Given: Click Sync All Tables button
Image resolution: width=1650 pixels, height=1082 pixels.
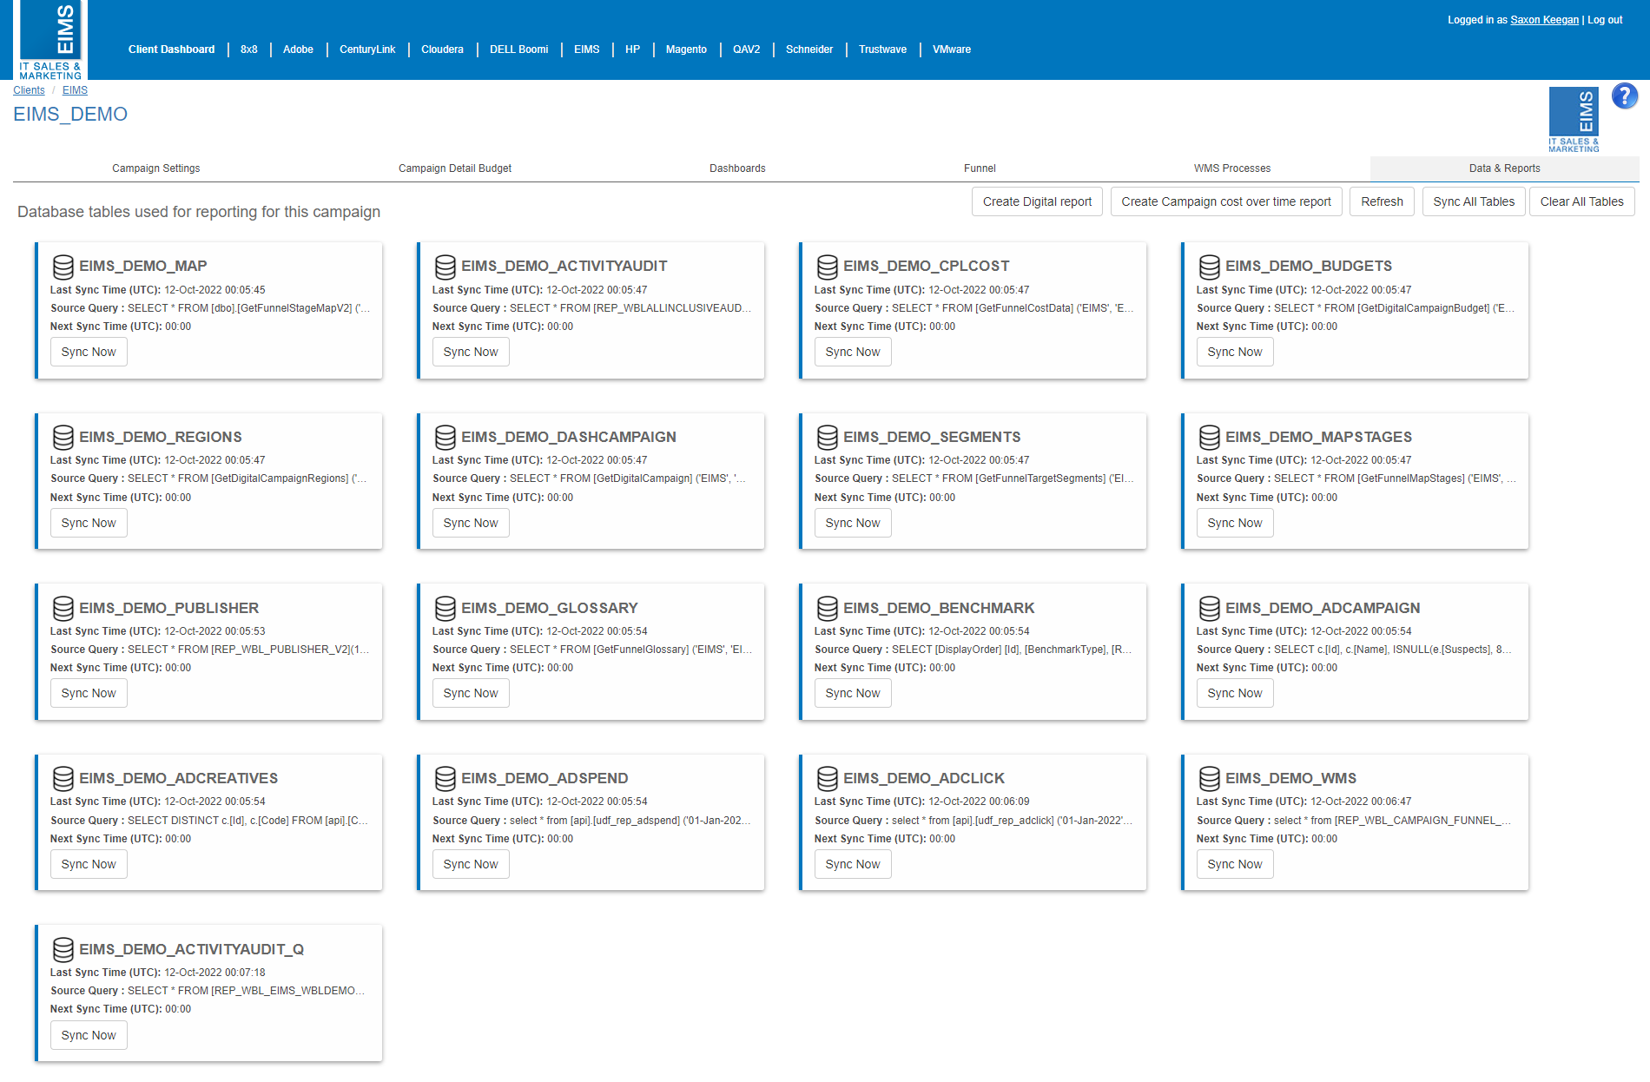Looking at the screenshot, I should (1474, 201).
